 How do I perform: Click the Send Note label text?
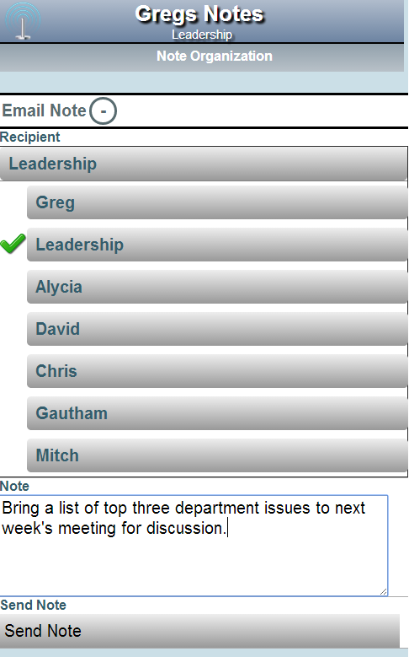(x=34, y=605)
